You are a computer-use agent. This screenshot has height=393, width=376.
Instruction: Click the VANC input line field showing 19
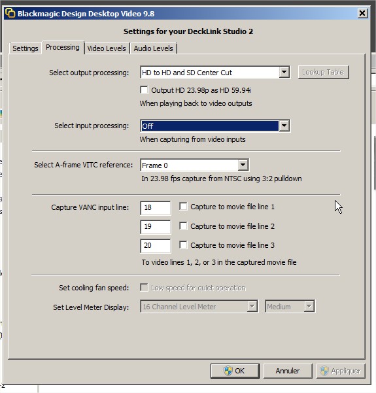click(156, 227)
